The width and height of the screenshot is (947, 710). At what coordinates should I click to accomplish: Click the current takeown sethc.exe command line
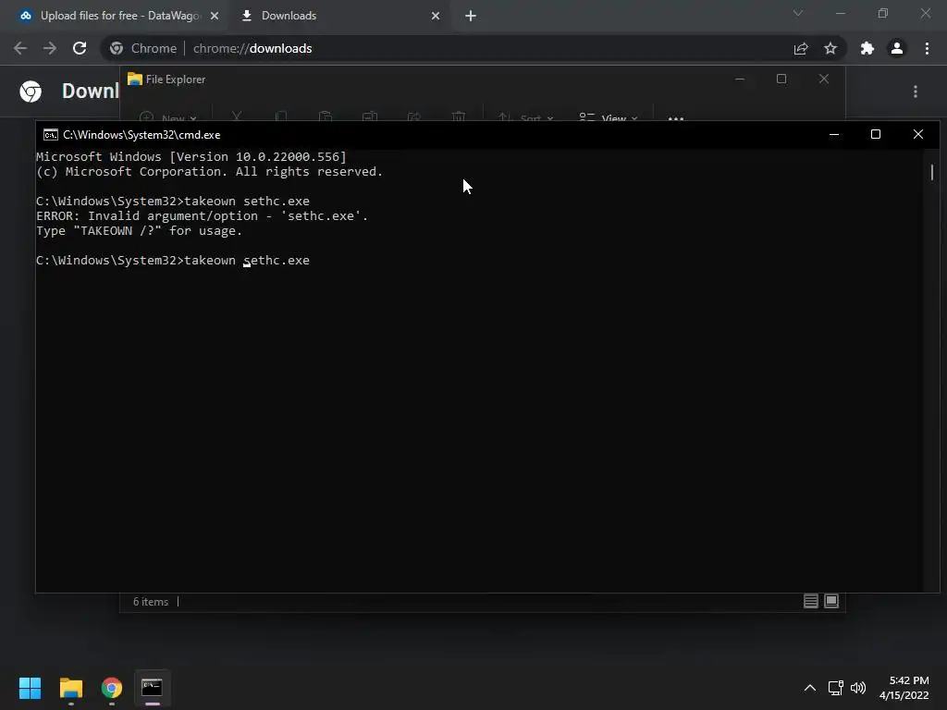pos(173,260)
